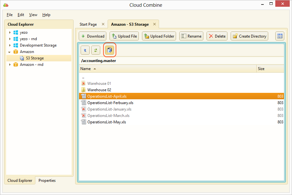Select OperationsList-May.xls file
The image size is (292, 195).
(x=181, y=122)
